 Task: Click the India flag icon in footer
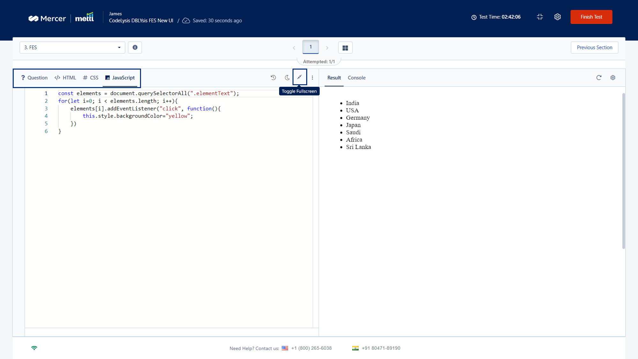pos(355,348)
